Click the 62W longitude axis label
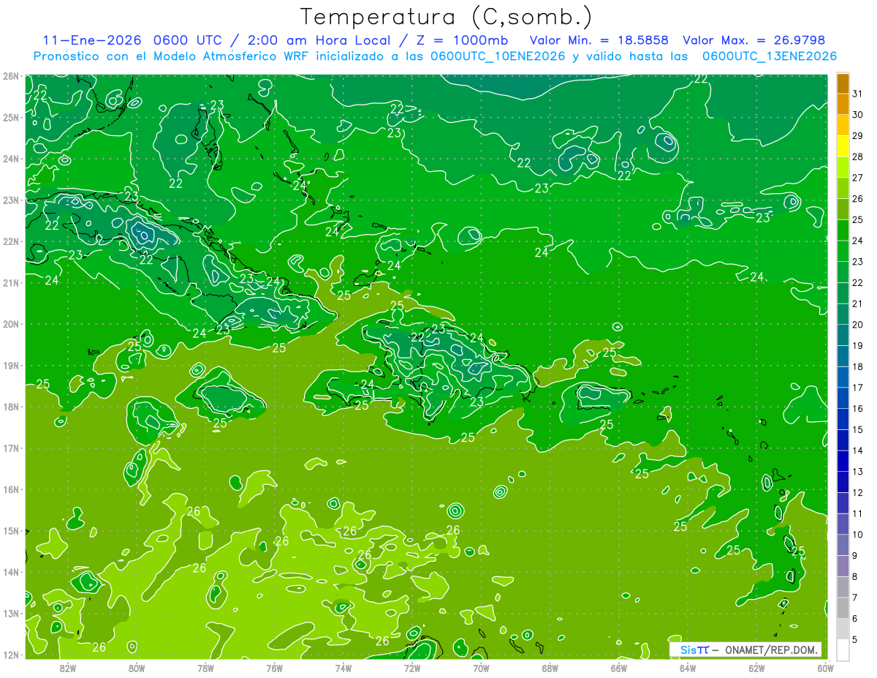 click(x=756, y=668)
